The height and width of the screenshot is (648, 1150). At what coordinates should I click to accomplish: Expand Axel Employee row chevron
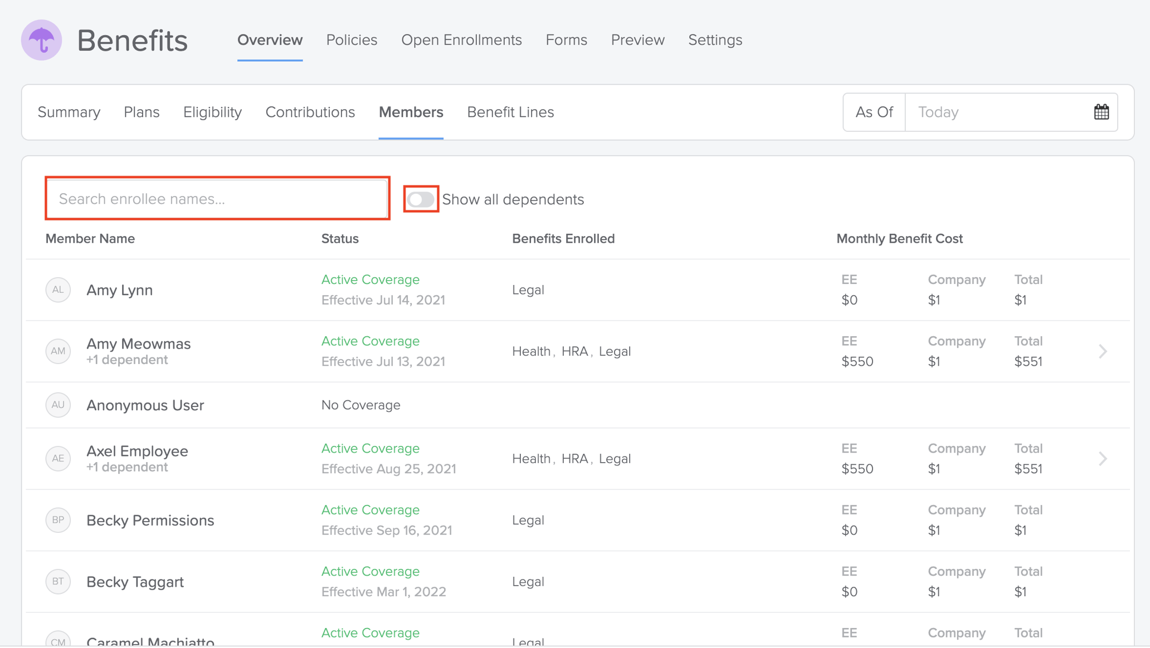coord(1103,459)
